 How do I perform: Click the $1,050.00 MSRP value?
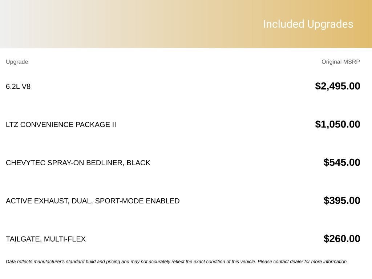pos(337,124)
